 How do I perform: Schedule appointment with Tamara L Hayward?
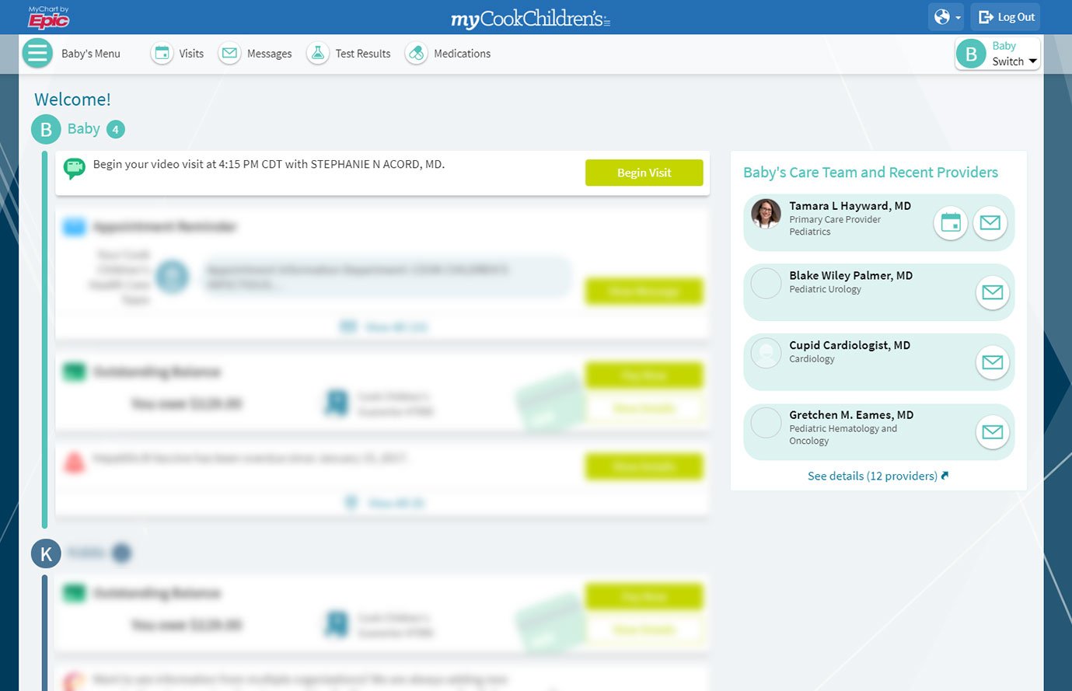pos(950,223)
